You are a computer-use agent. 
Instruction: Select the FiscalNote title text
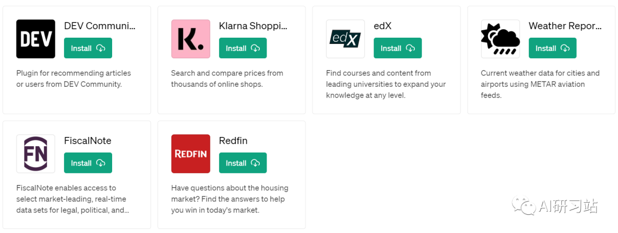tap(88, 141)
